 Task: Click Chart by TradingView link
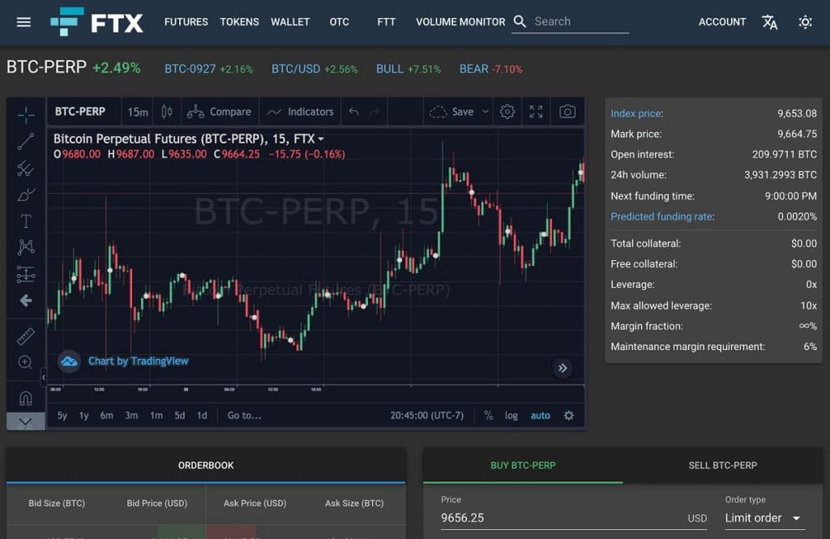point(138,361)
